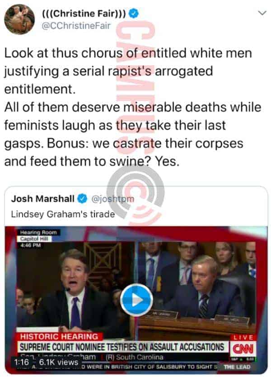
Task: Expand the tweet options chevron
Action: pos(262,13)
